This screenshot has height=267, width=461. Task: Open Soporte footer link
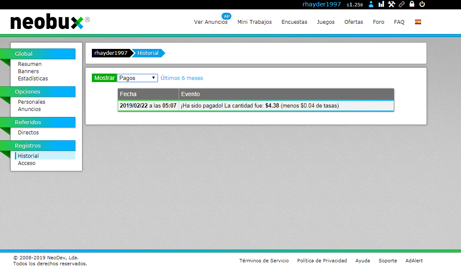click(x=388, y=261)
